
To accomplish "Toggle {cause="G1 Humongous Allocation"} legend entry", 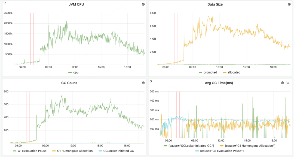I will tap(250, 146).
